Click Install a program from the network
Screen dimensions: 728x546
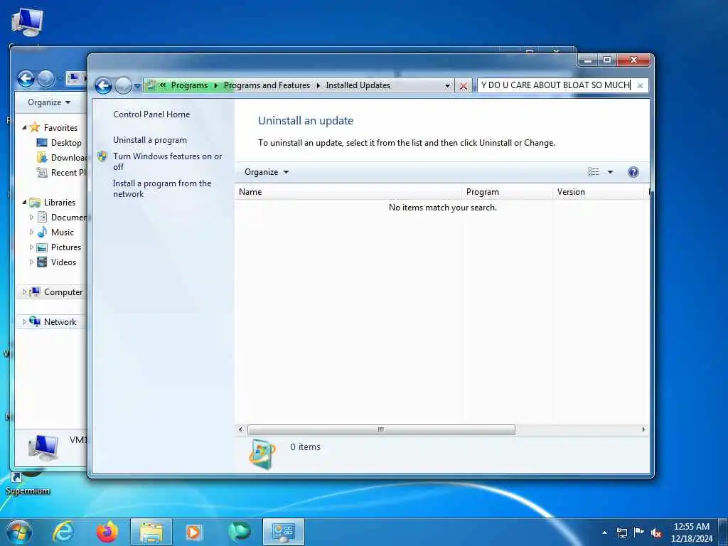(x=162, y=188)
